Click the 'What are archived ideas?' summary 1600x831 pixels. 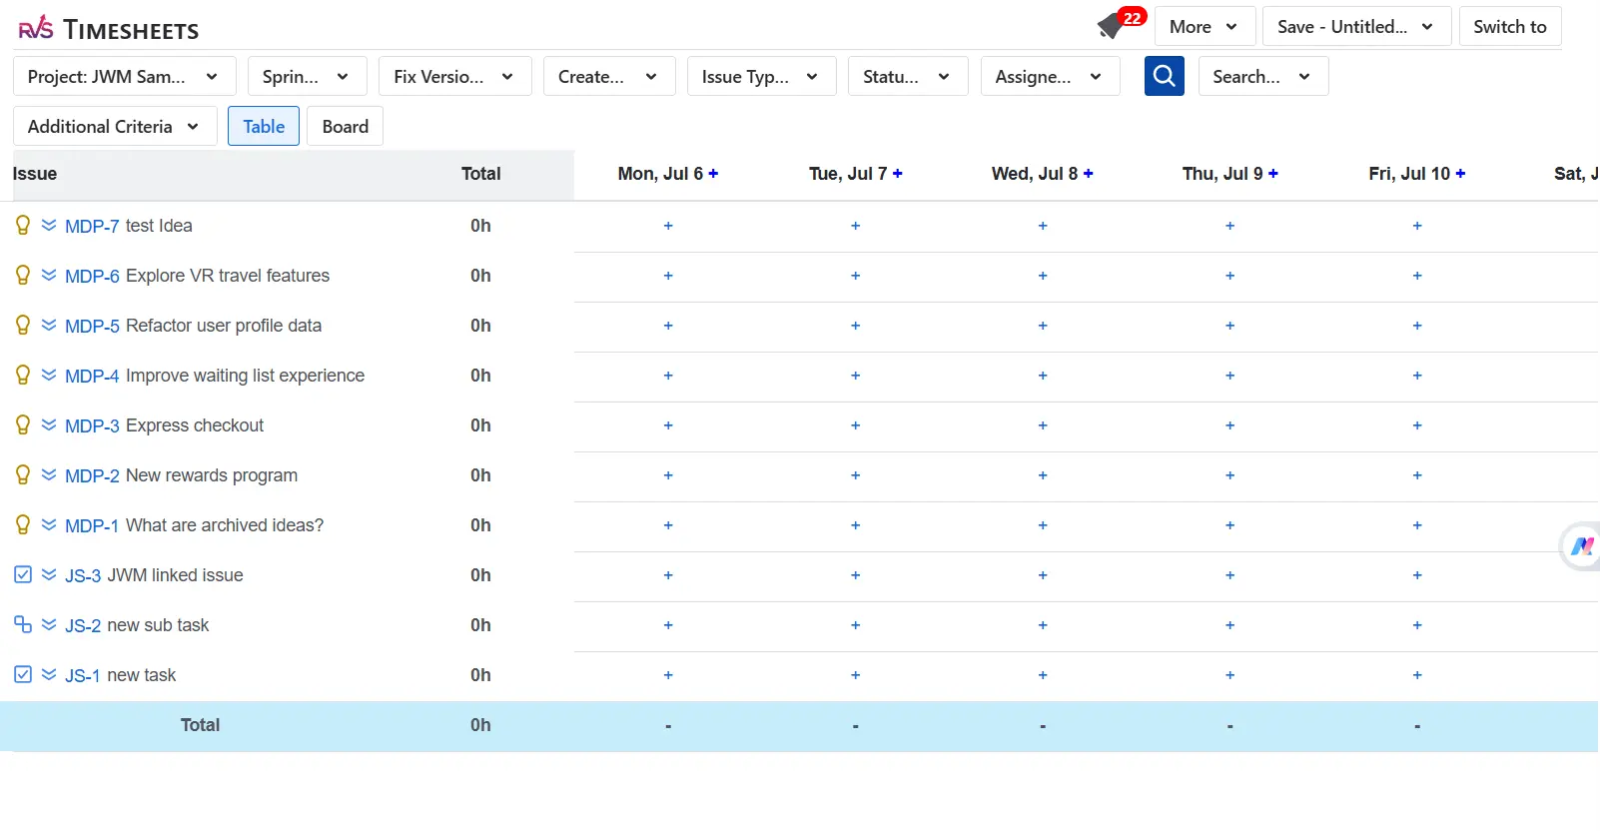[x=225, y=525]
